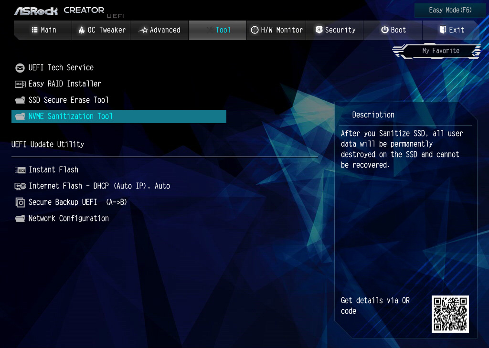Click the UEFI Update Utility heading

tap(48, 144)
